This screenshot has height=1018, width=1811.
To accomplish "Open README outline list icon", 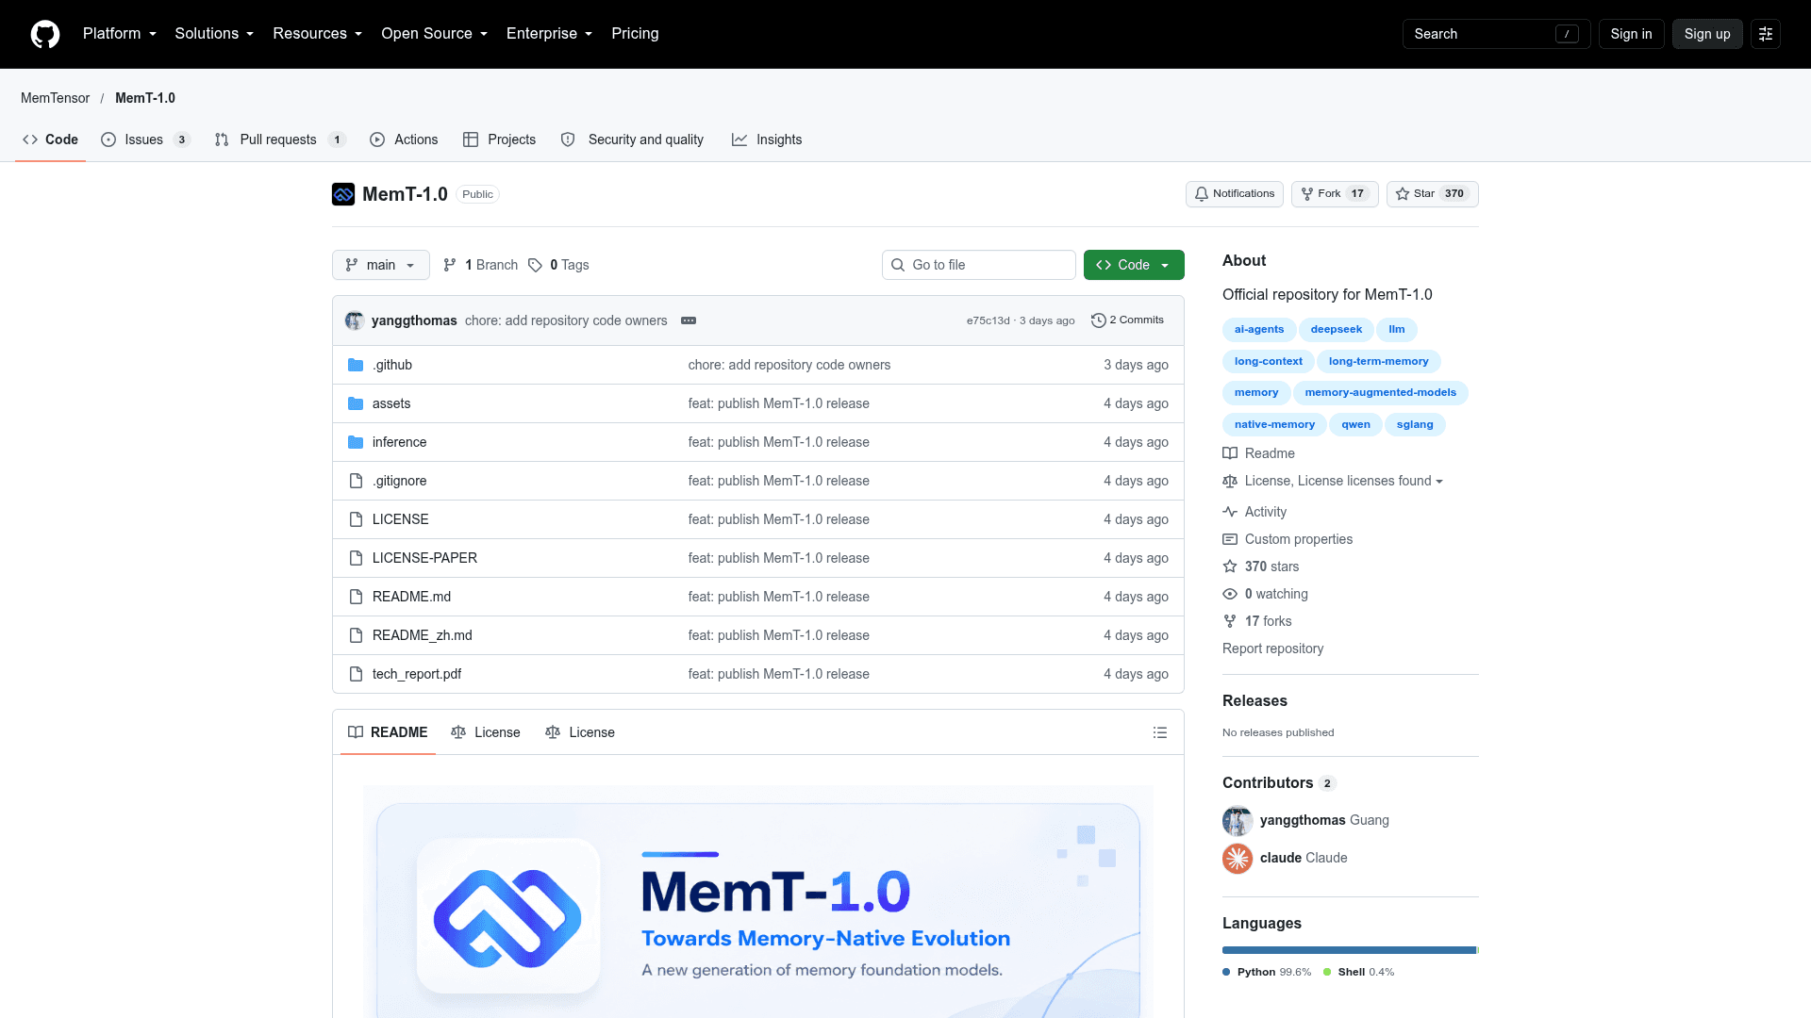I will tap(1160, 732).
